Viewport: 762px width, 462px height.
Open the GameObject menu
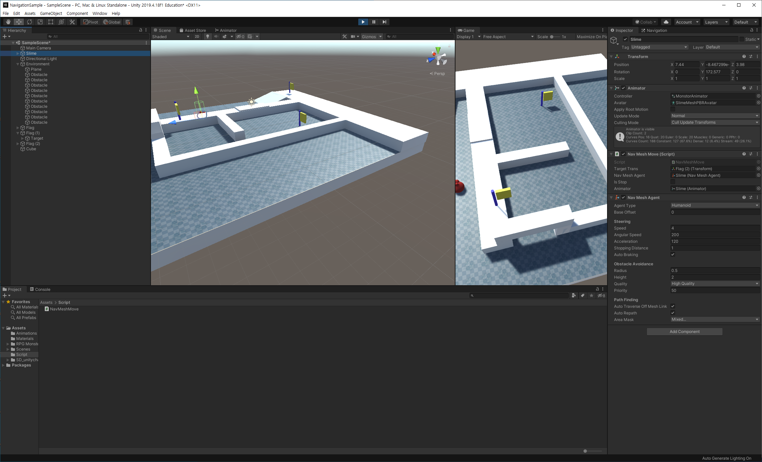pyautogui.click(x=51, y=13)
